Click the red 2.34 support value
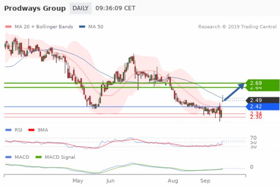280x187 pixels. 256,113
